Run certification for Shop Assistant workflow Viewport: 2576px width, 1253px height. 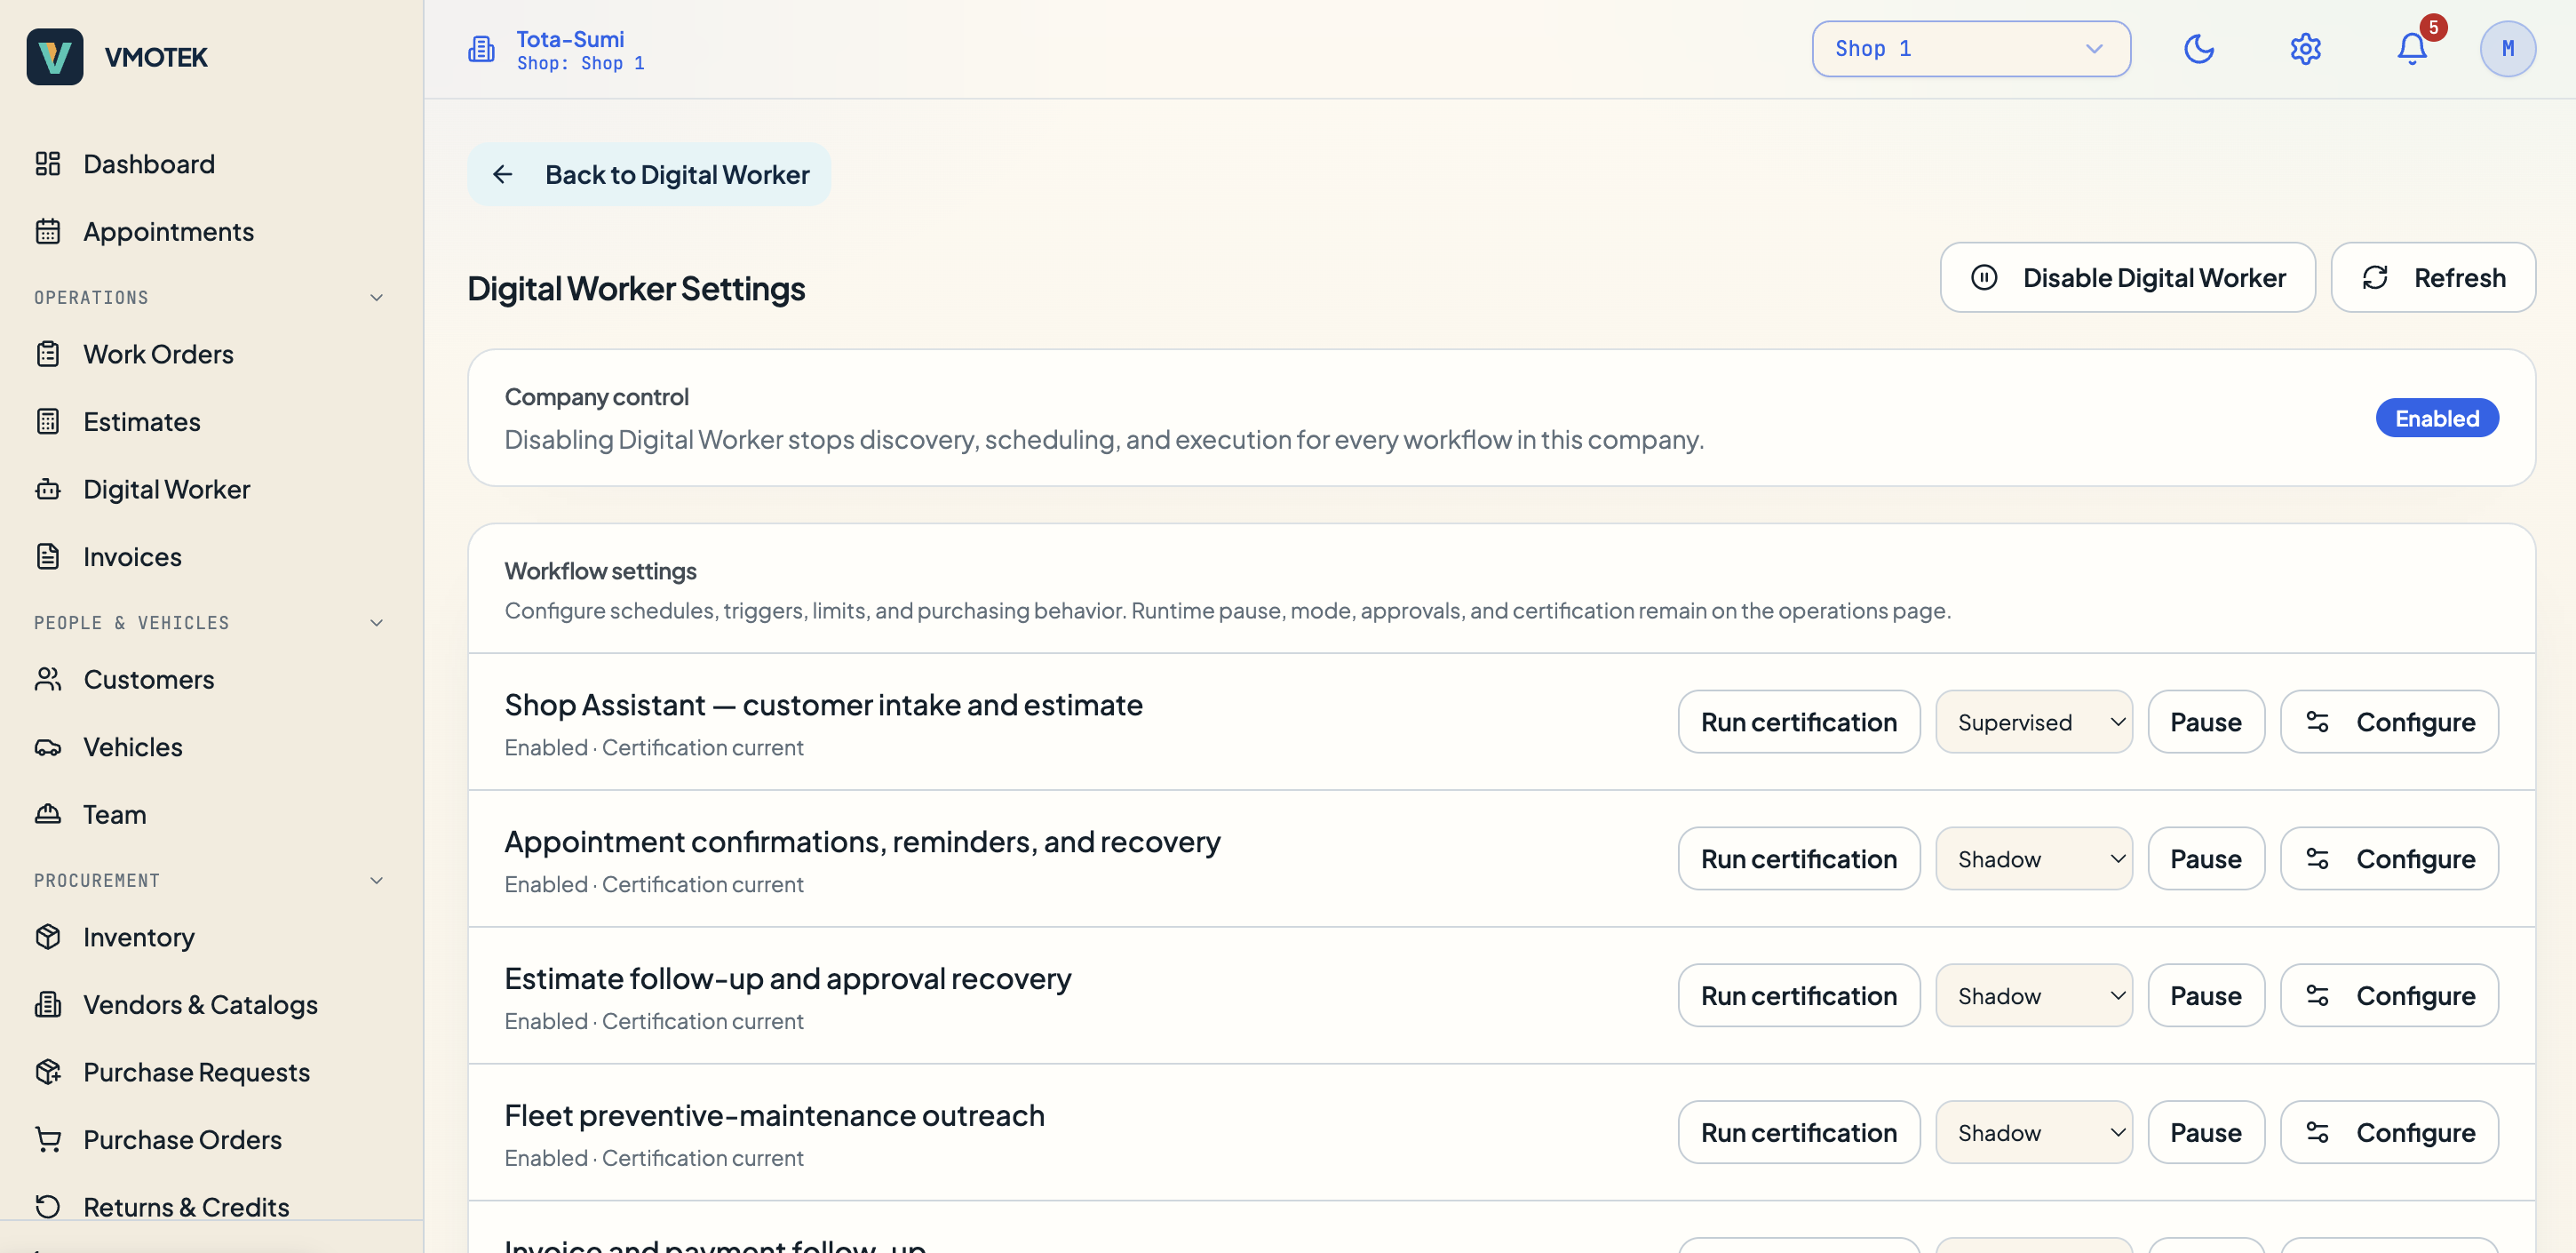click(x=1799, y=722)
